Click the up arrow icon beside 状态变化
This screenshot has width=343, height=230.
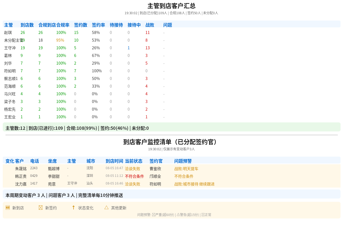pos(74,208)
